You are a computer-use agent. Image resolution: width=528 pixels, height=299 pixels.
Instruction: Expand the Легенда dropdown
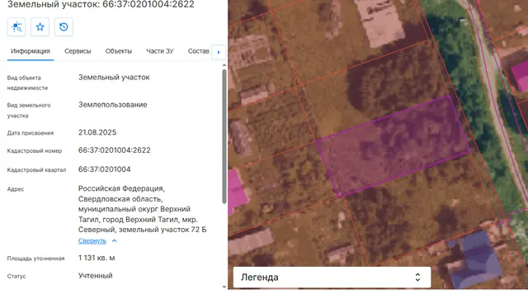332,278
